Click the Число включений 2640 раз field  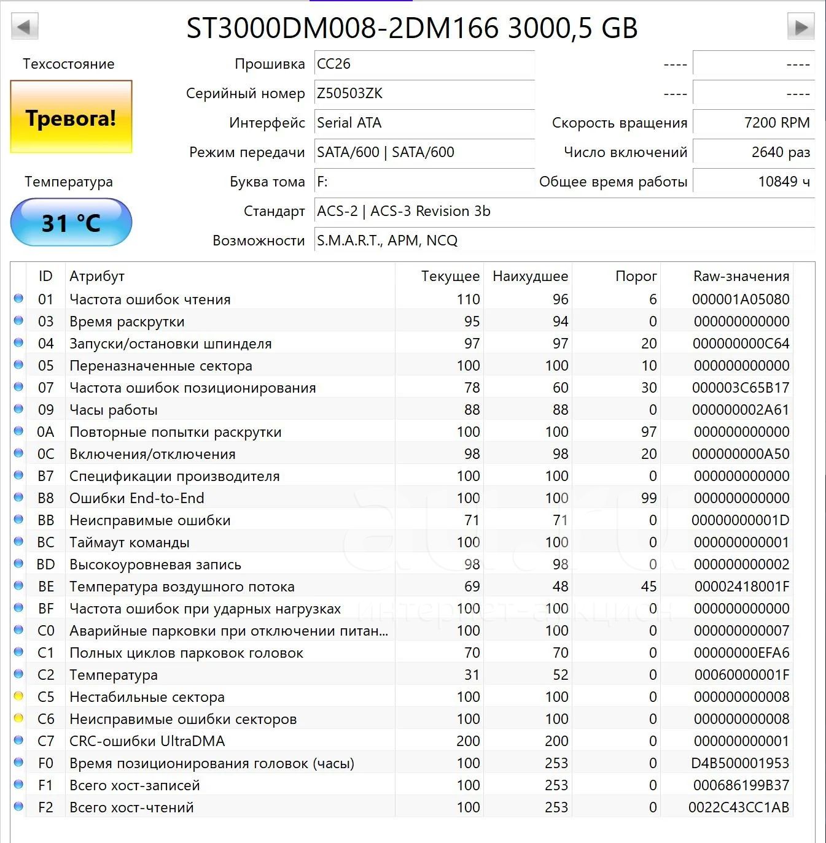click(754, 152)
